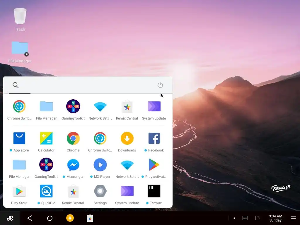Click the power button in launcher
Viewport: 300px width, 225px height.
(160, 85)
